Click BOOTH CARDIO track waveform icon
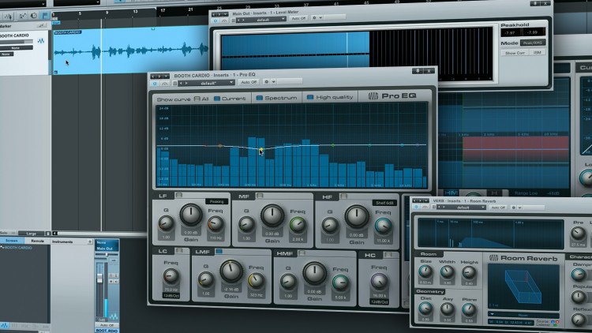Viewport: 592px width, 333px height. pyautogui.click(x=41, y=41)
